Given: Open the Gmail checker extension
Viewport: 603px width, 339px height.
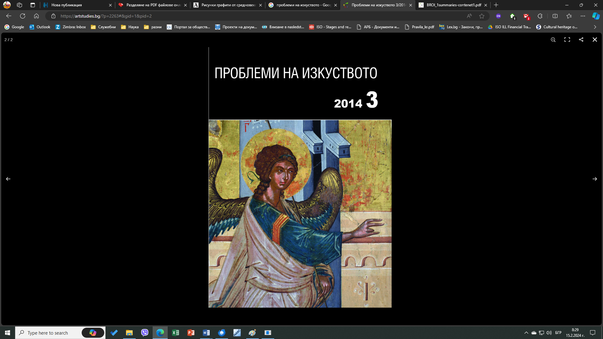Looking at the screenshot, I should click(526, 16).
